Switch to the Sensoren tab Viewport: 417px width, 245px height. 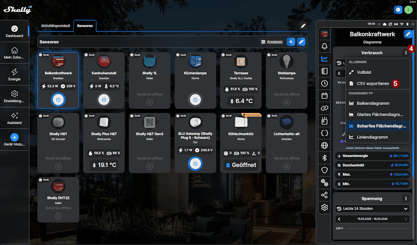[x=85, y=26]
